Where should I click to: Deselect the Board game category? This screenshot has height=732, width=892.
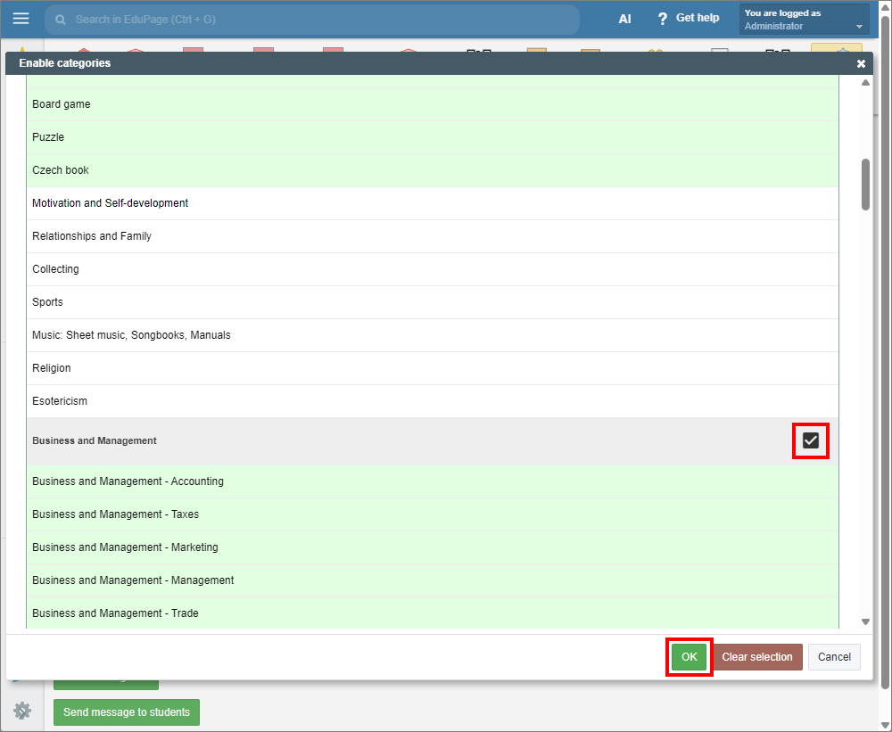click(x=428, y=104)
